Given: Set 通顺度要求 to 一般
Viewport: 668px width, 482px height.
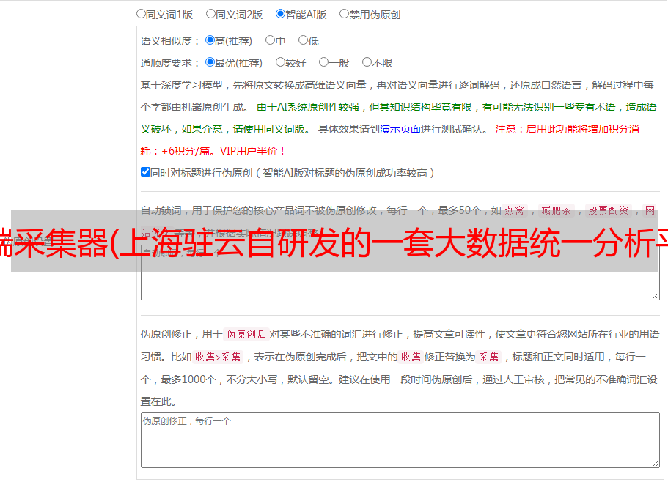Looking at the screenshot, I should click(323, 62).
